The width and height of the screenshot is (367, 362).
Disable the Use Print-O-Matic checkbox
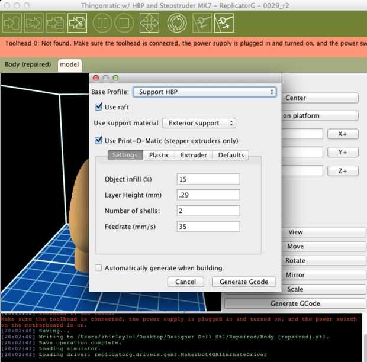pos(99,141)
